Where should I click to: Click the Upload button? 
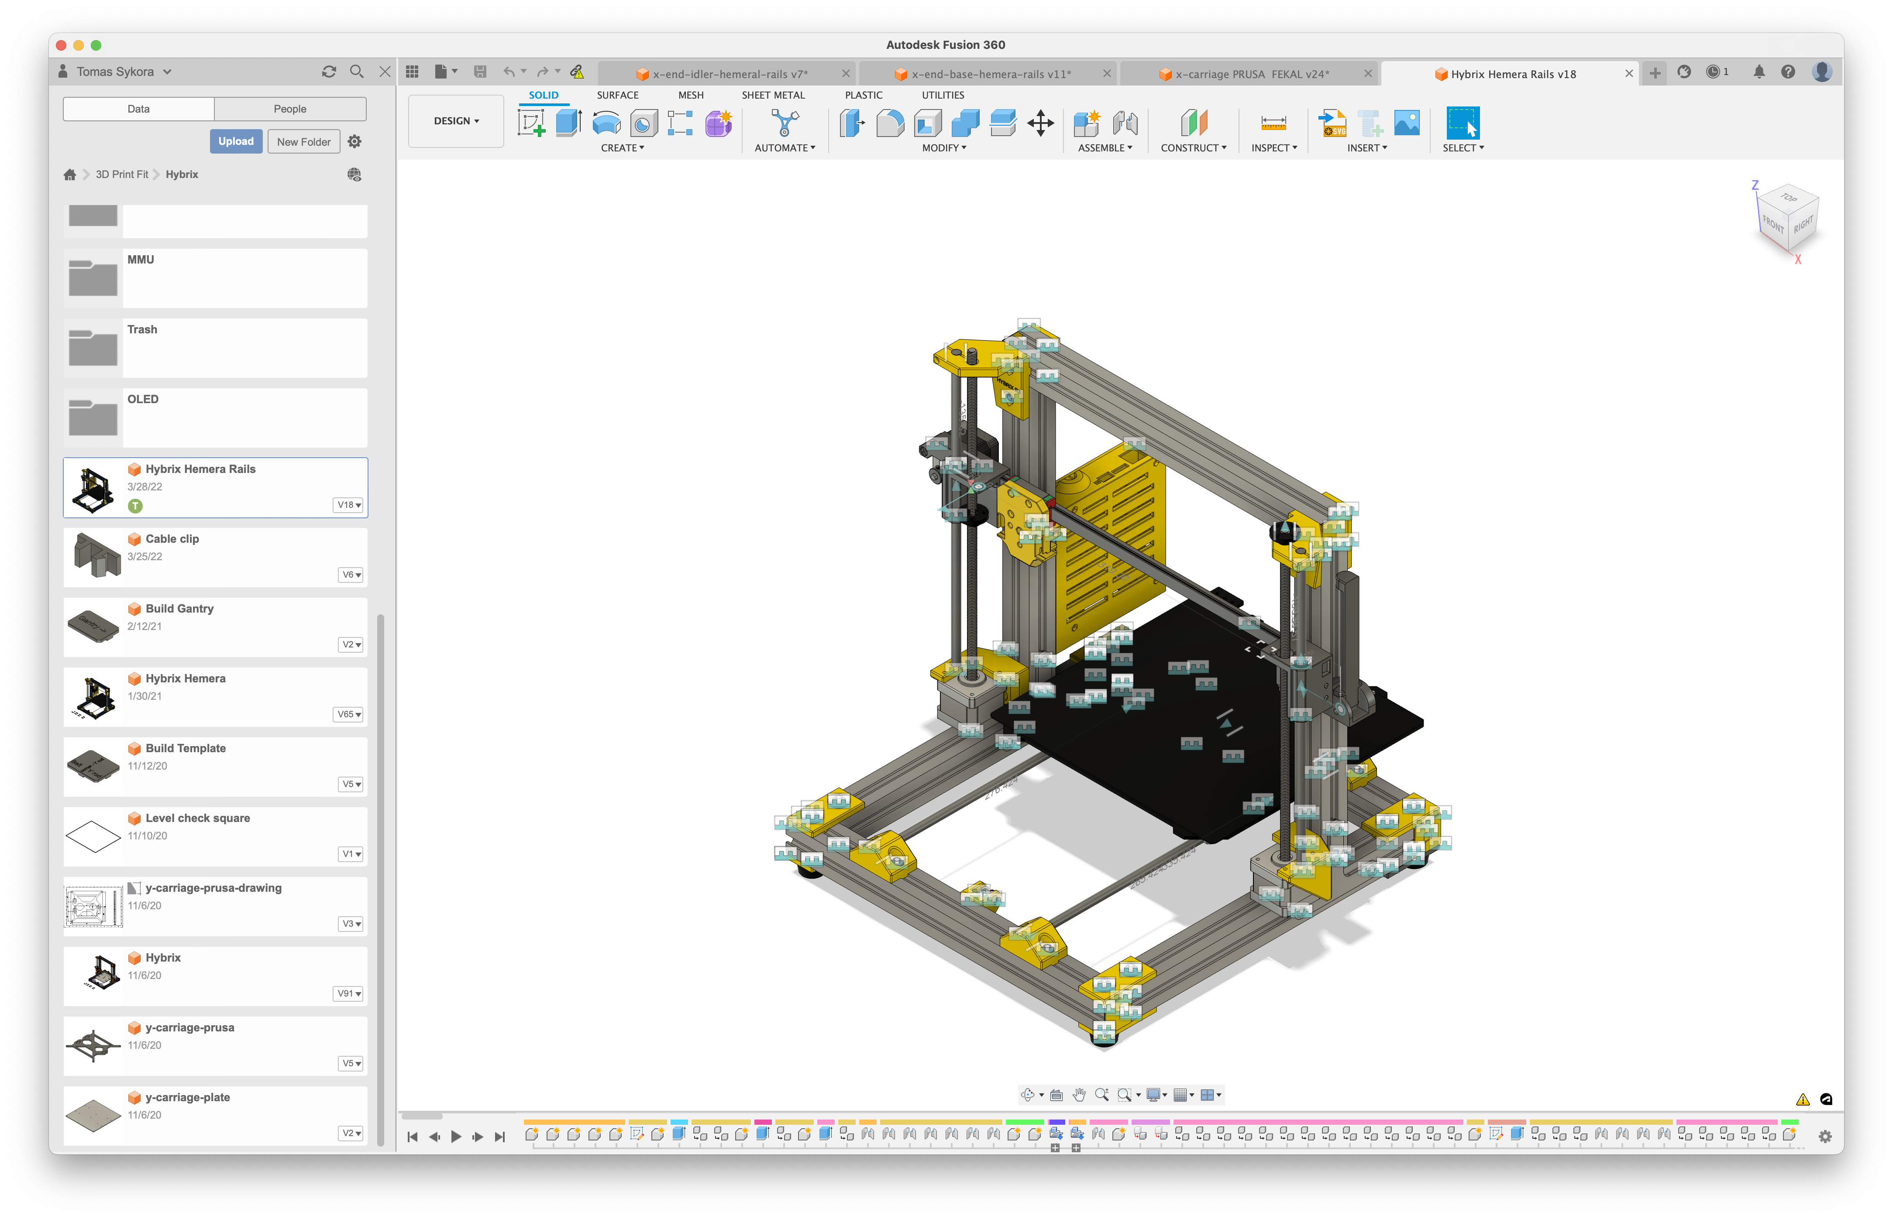[x=236, y=141]
